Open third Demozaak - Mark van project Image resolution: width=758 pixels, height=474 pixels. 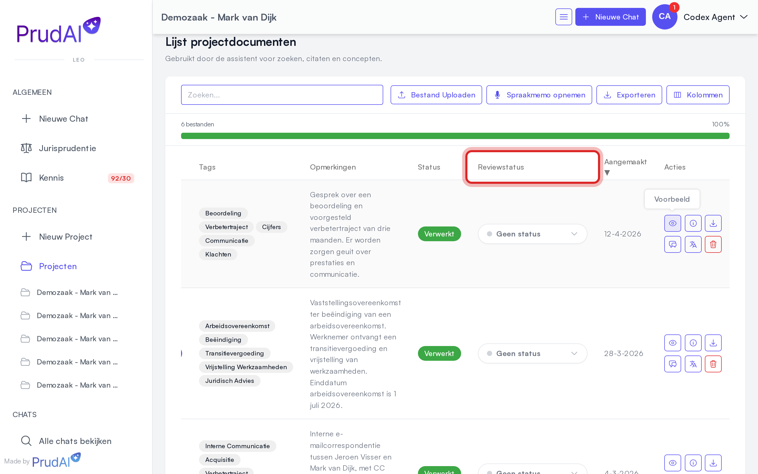tap(69, 339)
